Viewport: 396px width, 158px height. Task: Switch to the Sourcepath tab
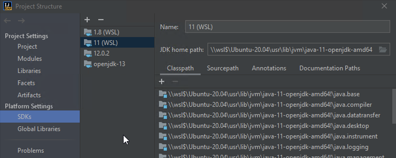pos(223,68)
